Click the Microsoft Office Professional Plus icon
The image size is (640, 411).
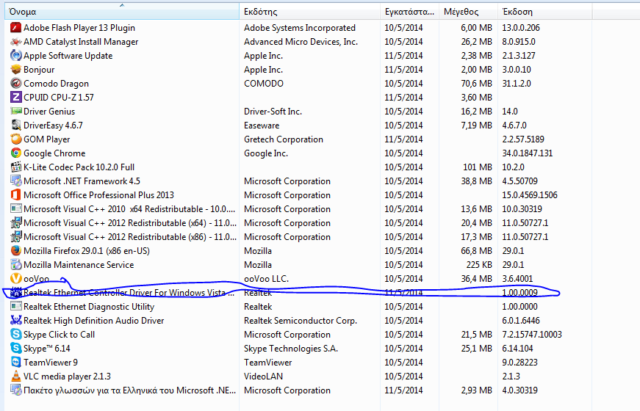point(16,195)
